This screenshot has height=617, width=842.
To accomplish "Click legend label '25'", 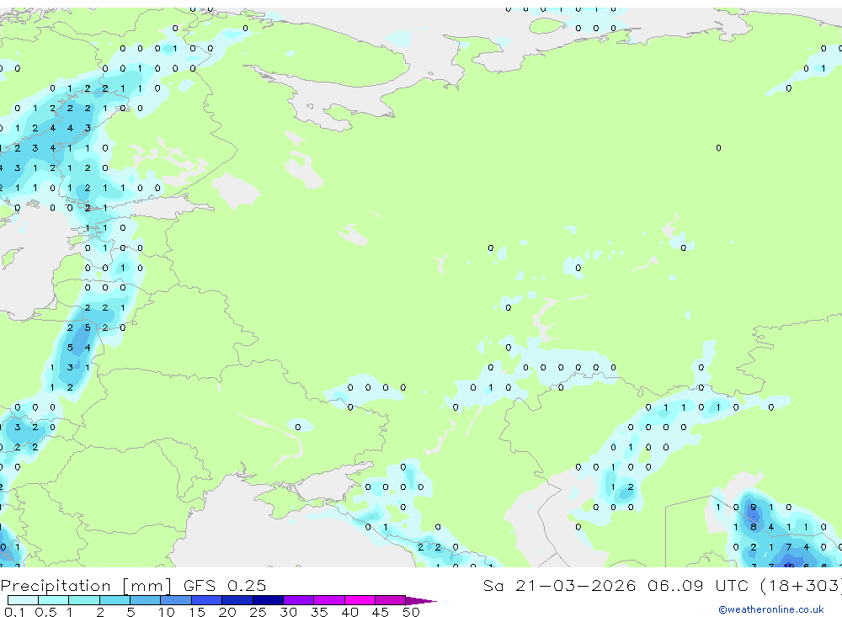I will coord(258,612).
